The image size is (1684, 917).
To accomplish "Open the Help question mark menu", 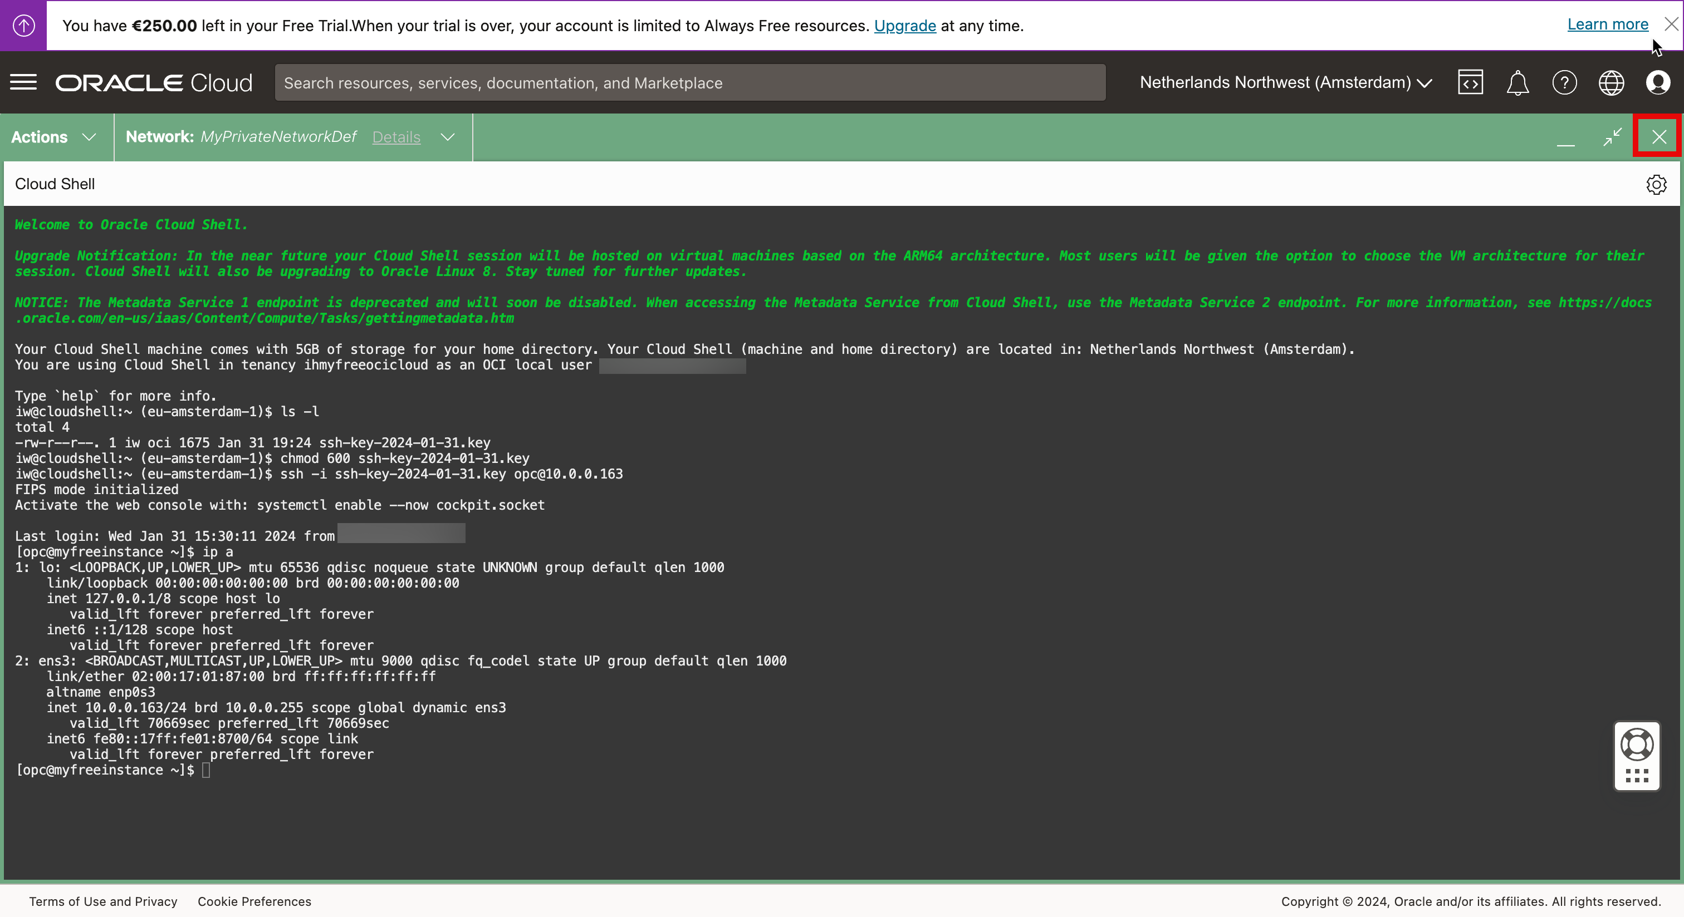I will point(1564,83).
